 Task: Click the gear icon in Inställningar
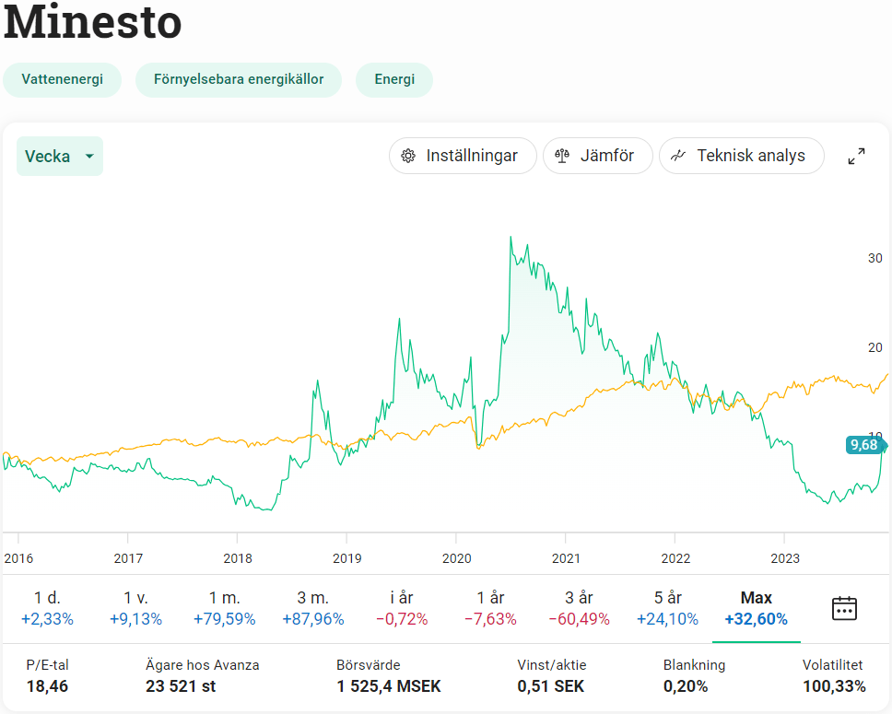tap(407, 157)
